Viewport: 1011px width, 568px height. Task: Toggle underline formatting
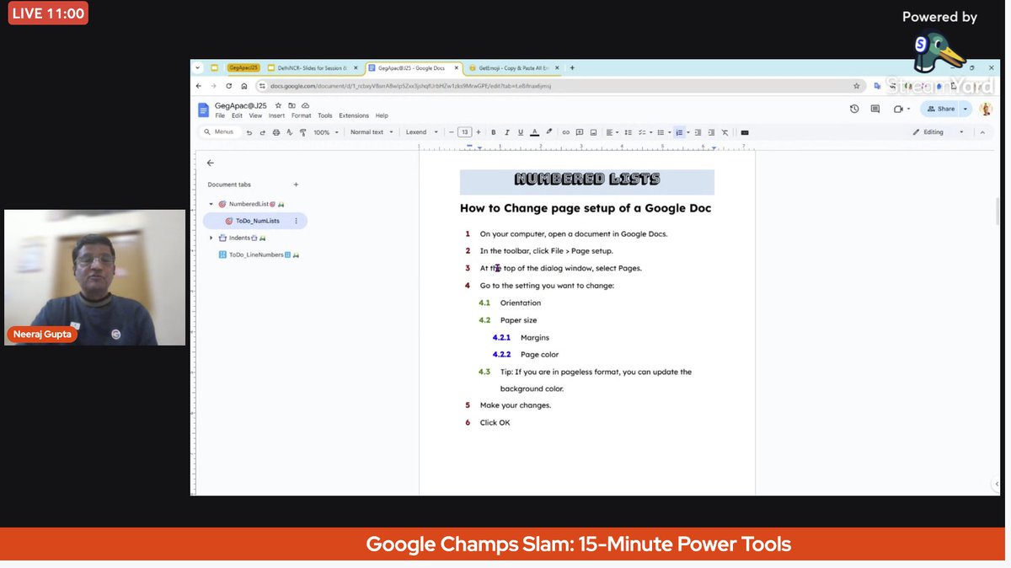[521, 132]
